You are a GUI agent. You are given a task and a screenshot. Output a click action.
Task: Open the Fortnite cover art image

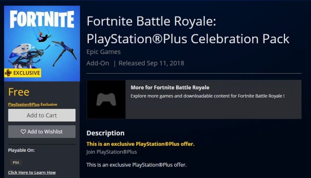42,44
